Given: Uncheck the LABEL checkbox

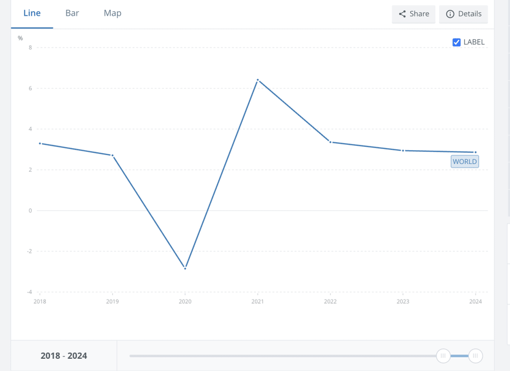Looking at the screenshot, I should click(x=457, y=42).
